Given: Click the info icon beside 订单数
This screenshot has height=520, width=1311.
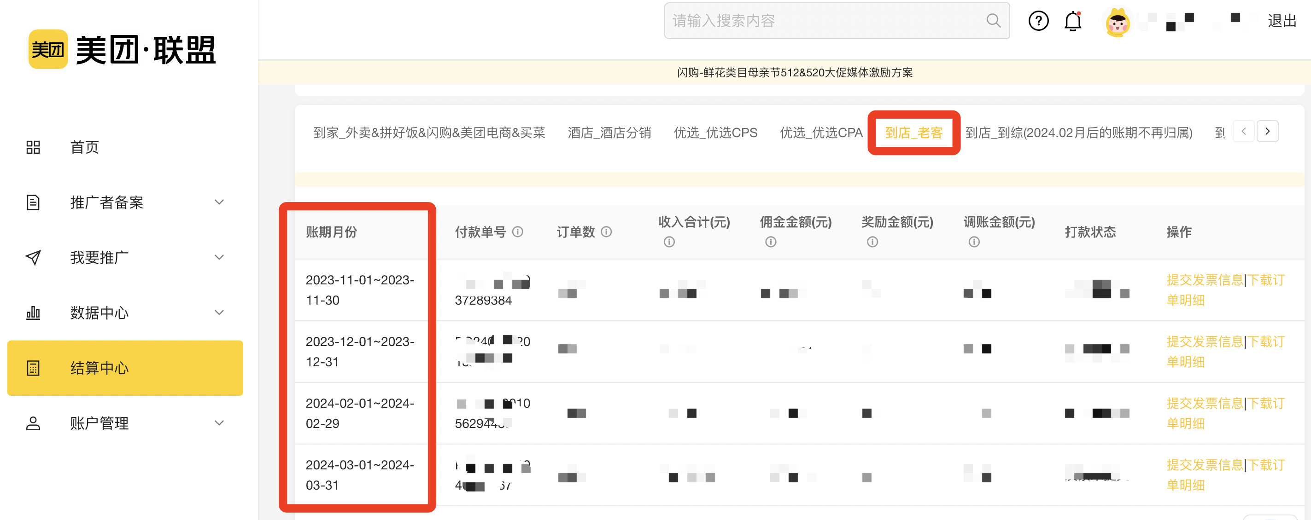Looking at the screenshot, I should click(606, 232).
